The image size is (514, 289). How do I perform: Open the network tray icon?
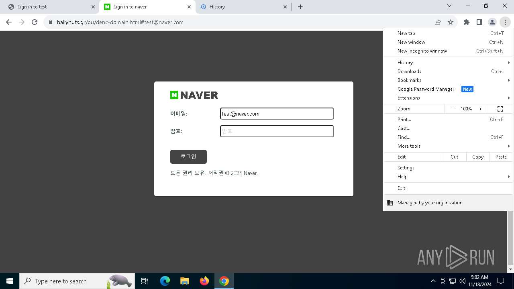453,281
